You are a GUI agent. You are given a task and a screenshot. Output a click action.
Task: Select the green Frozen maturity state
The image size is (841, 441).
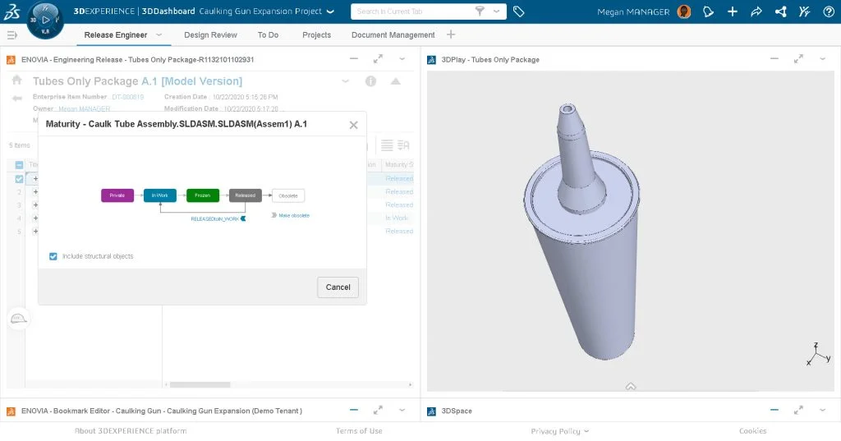point(202,195)
